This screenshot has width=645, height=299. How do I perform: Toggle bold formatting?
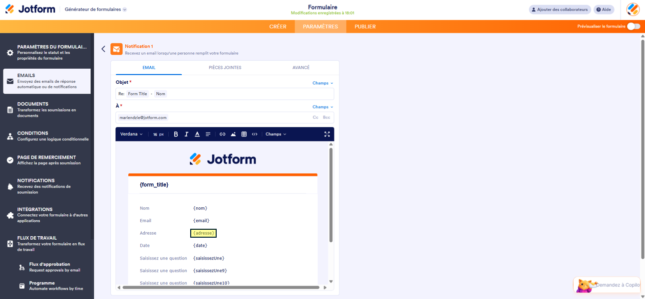point(176,134)
